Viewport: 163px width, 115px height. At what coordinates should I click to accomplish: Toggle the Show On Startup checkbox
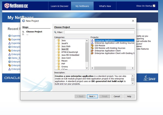154,6
